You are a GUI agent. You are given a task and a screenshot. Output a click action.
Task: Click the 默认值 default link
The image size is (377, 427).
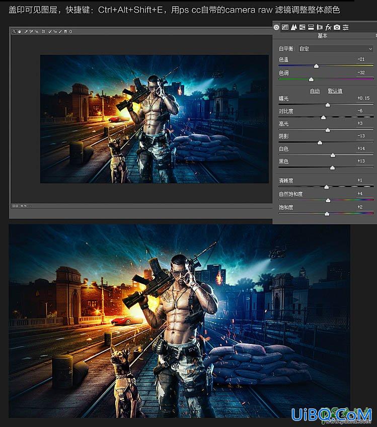pyautogui.click(x=335, y=91)
